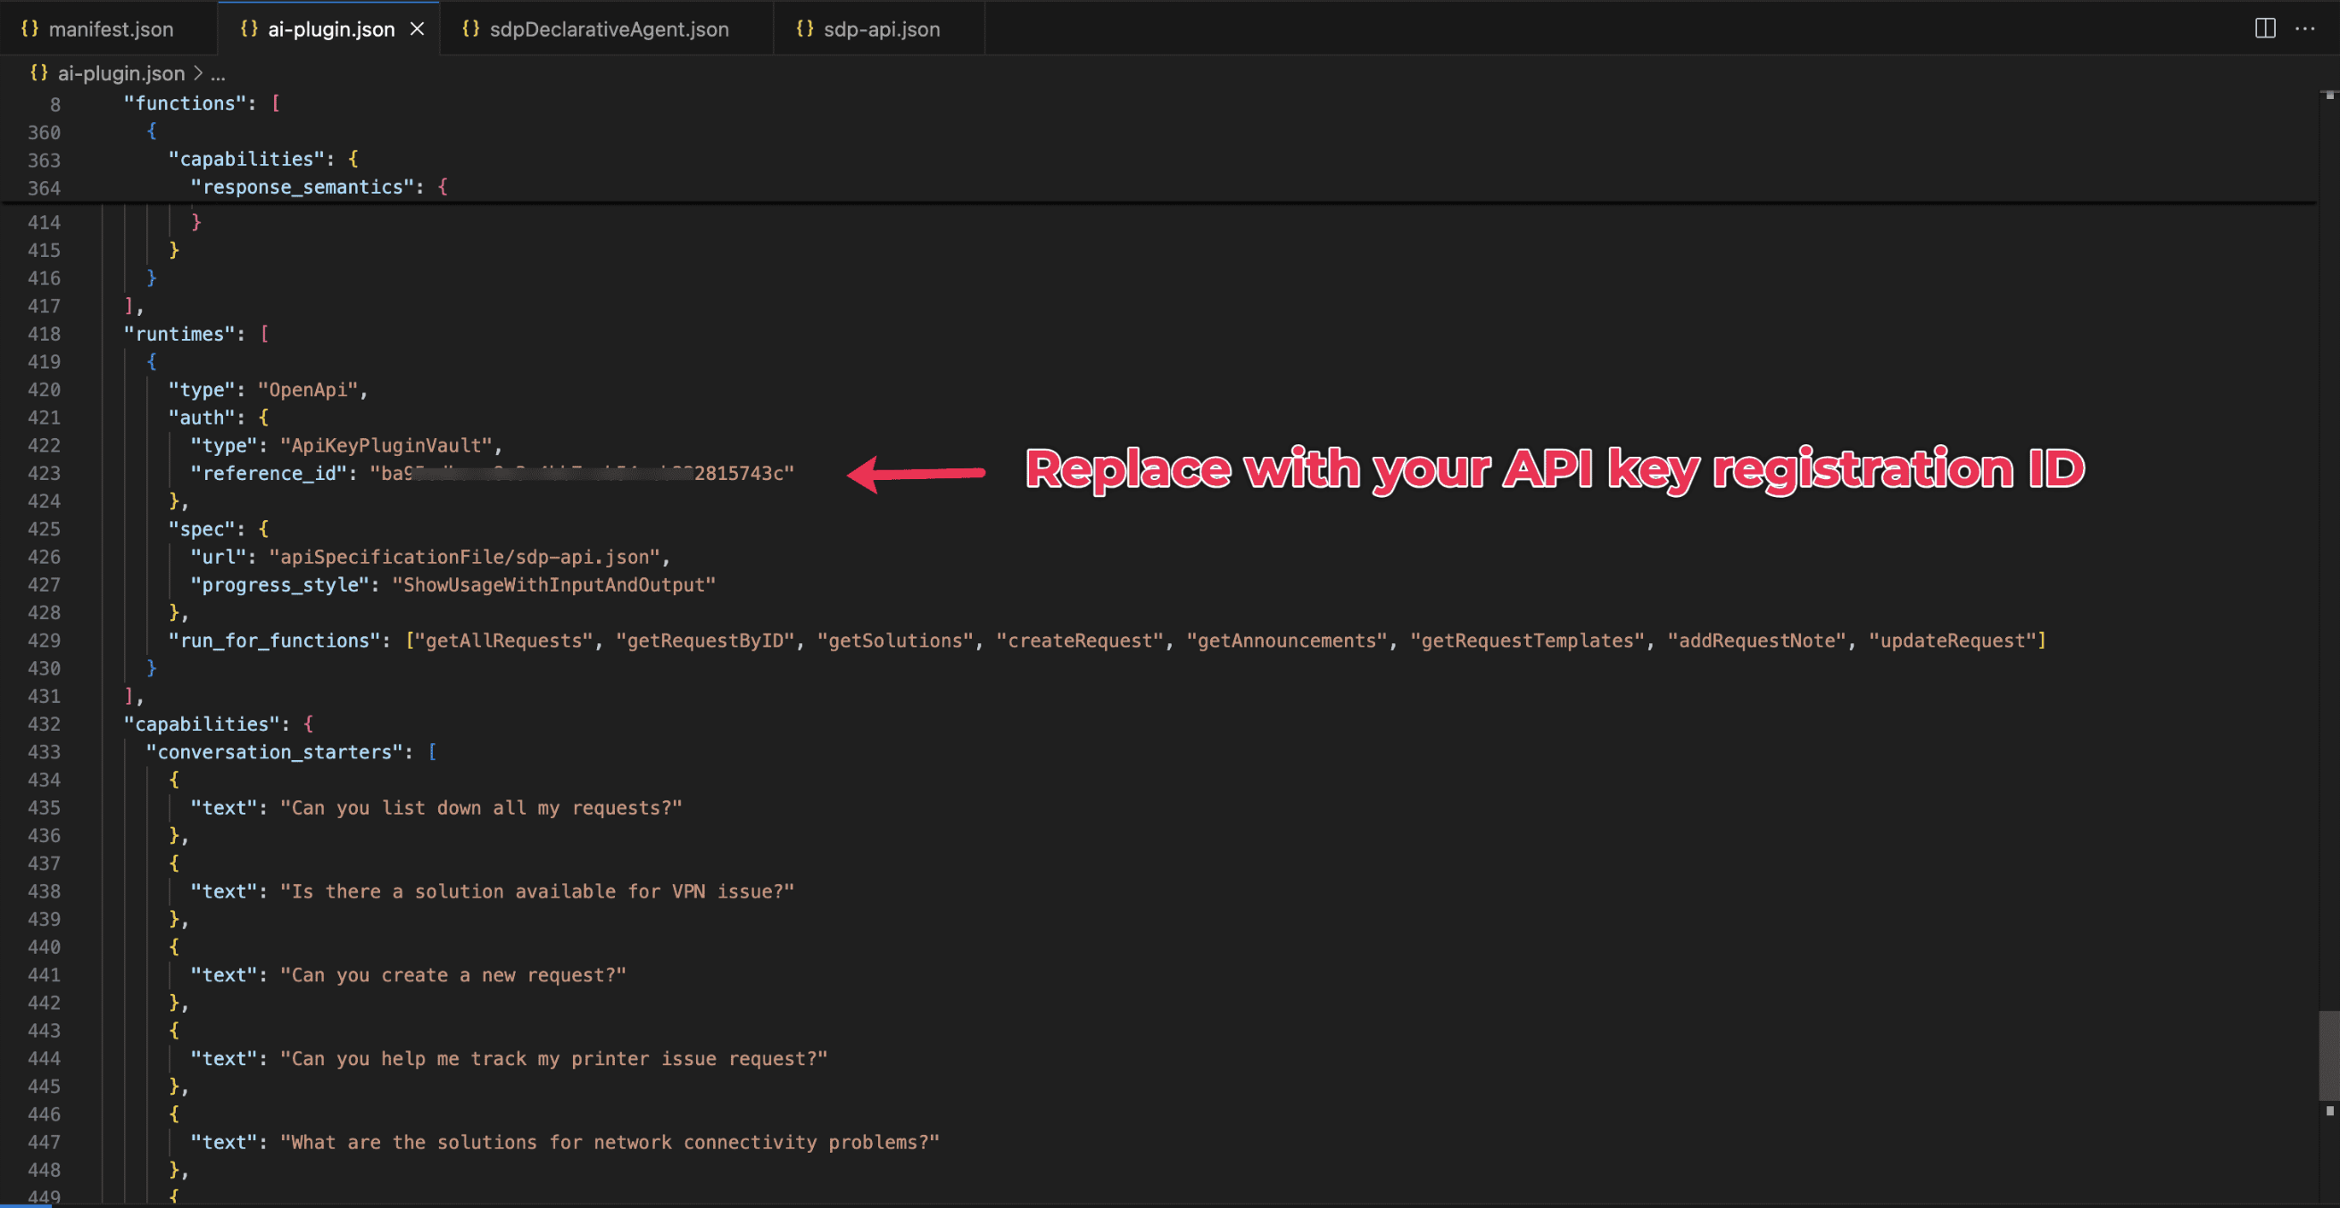Click the "reference_id" key
Image resolution: width=2340 pixels, height=1208 pixels.
(x=269, y=473)
